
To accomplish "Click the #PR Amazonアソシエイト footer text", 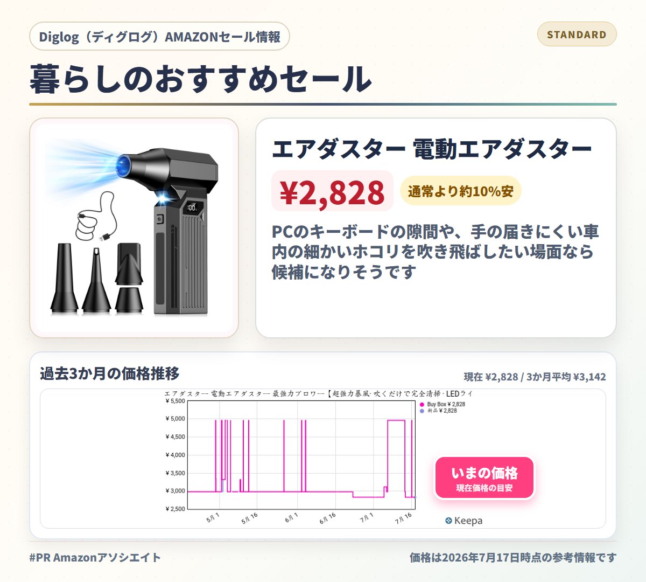I will [95, 558].
